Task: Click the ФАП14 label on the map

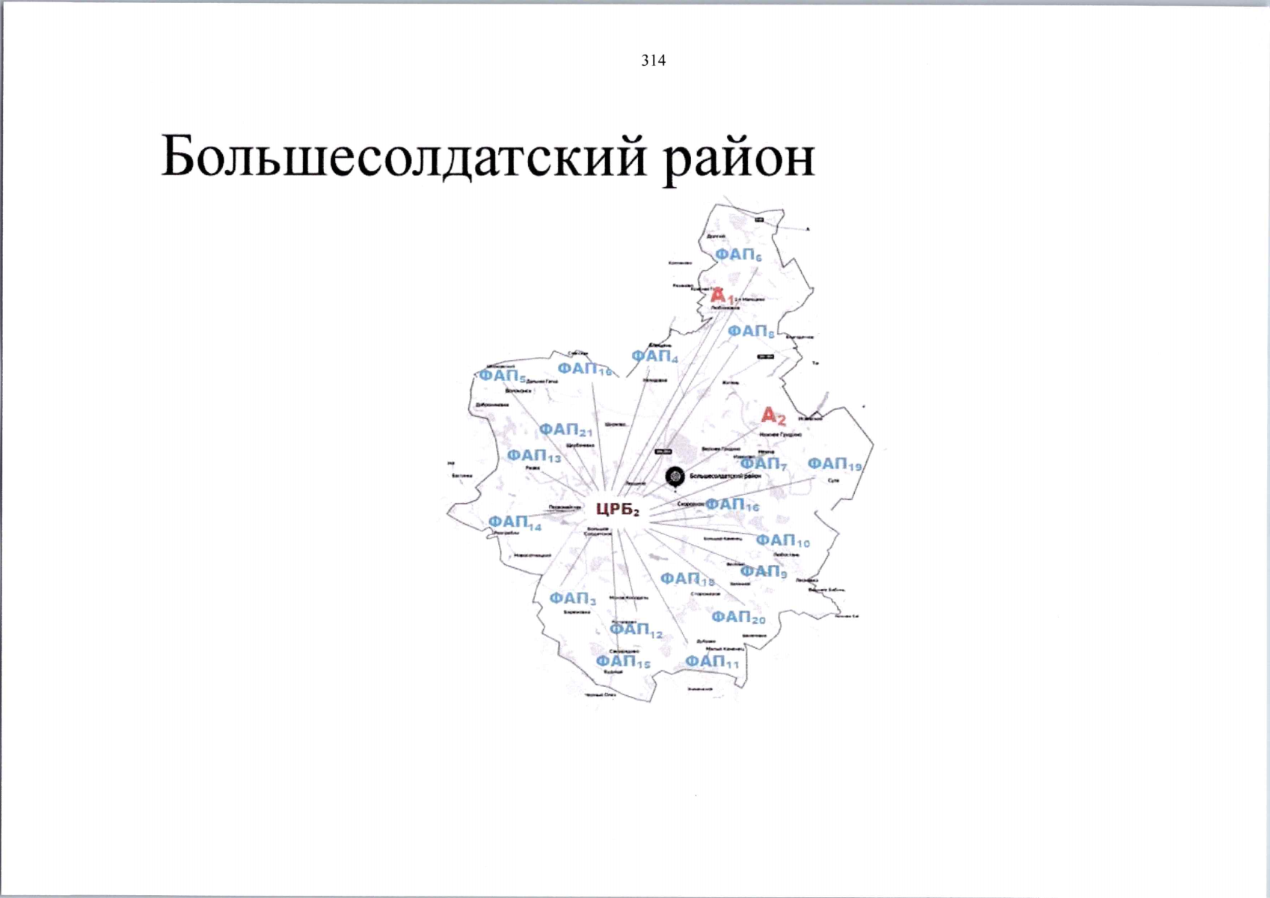Action: [515, 522]
